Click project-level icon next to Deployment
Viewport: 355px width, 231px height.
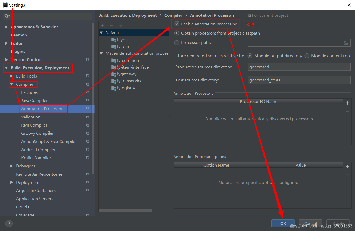coord(88,183)
